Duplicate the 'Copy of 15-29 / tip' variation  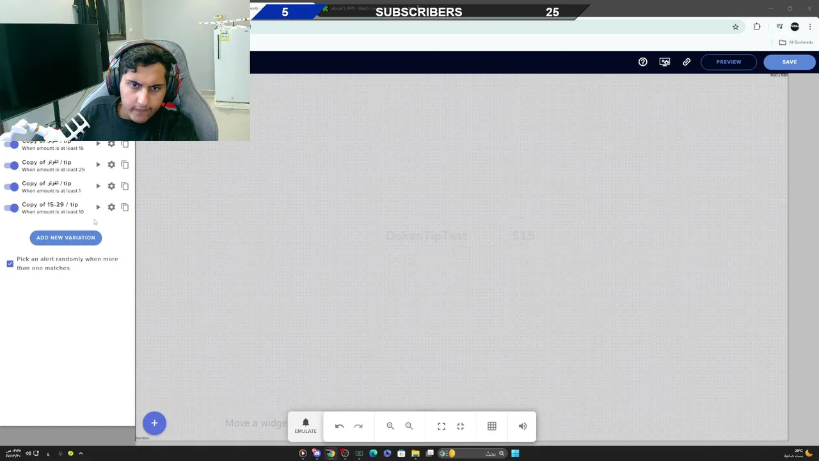coord(125,207)
